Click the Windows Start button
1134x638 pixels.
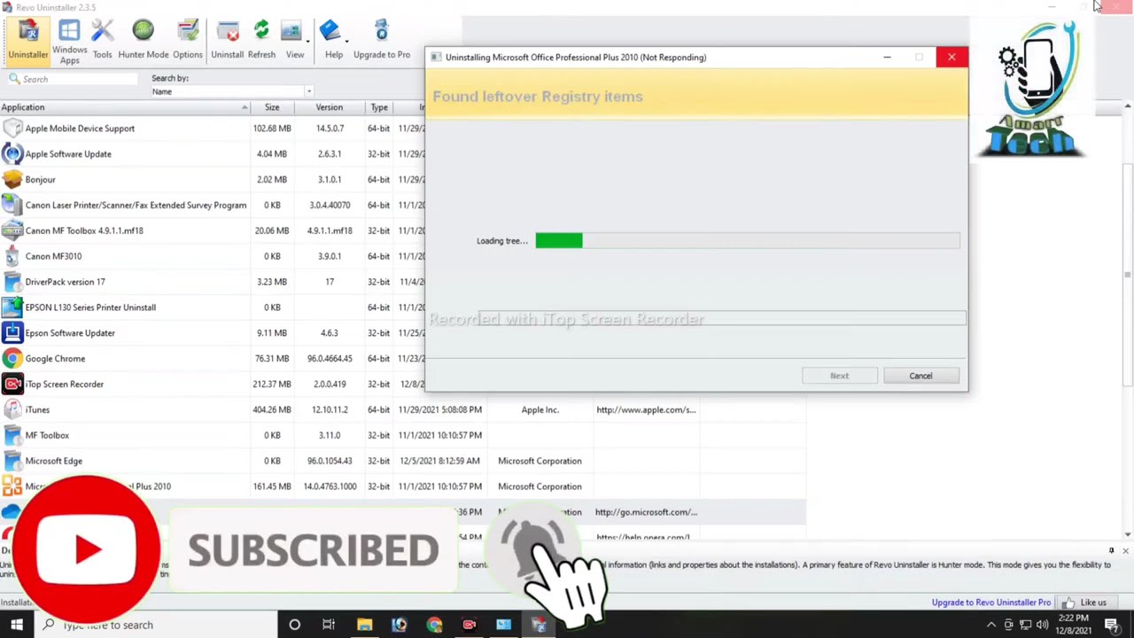(x=16, y=625)
